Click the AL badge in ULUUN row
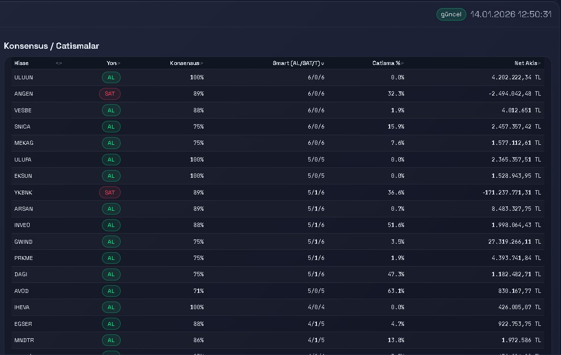 (111, 77)
